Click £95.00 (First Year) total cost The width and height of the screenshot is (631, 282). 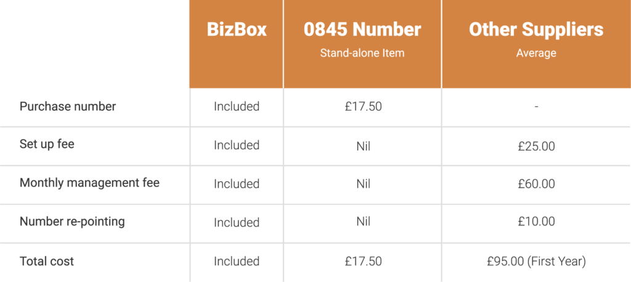click(x=536, y=261)
